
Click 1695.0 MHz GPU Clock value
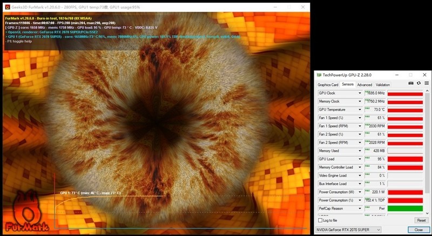[375, 93]
